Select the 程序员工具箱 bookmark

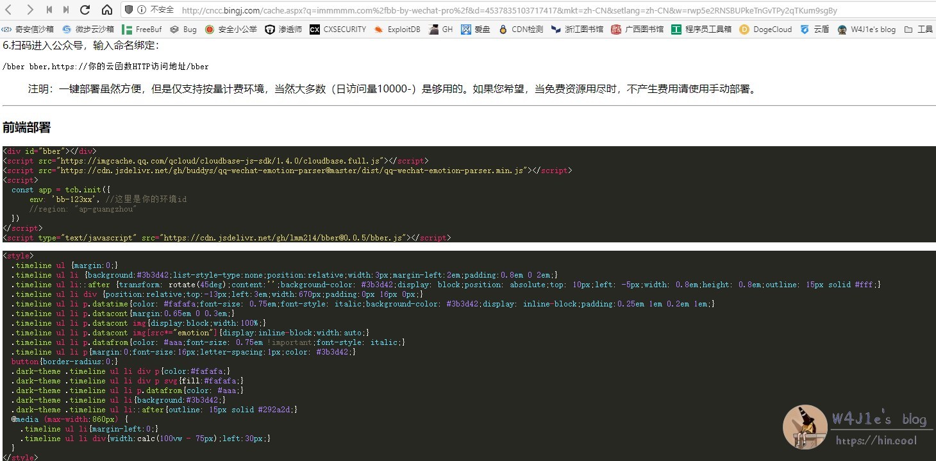coord(701,29)
